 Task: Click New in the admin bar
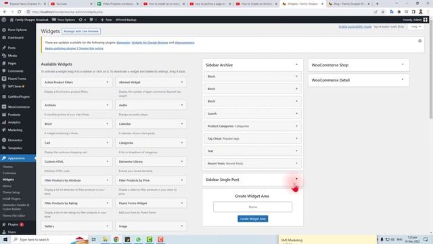point(106,20)
